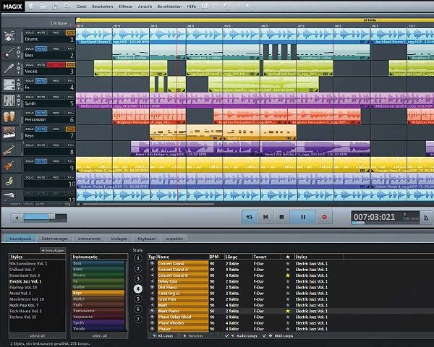Open the Ansicht menu
Screen dimensions: 434x347
(145, 7)
